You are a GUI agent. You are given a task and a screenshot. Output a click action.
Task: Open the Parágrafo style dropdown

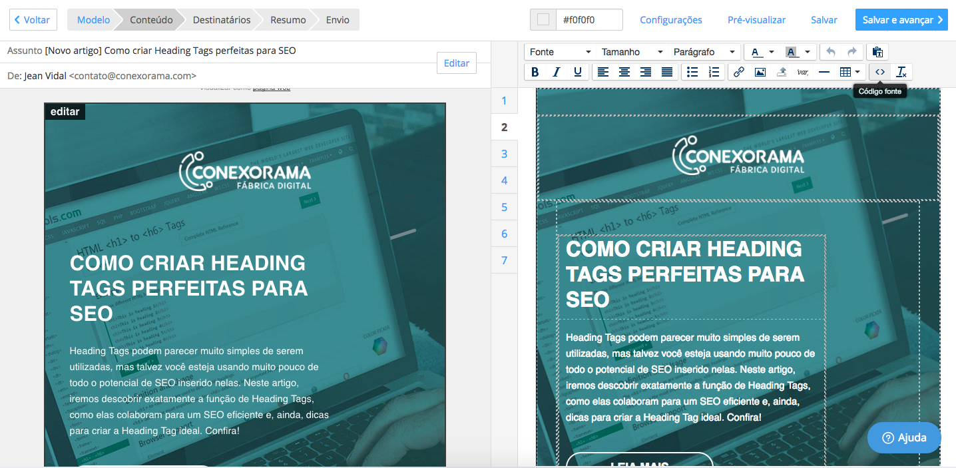coord(704,52)
